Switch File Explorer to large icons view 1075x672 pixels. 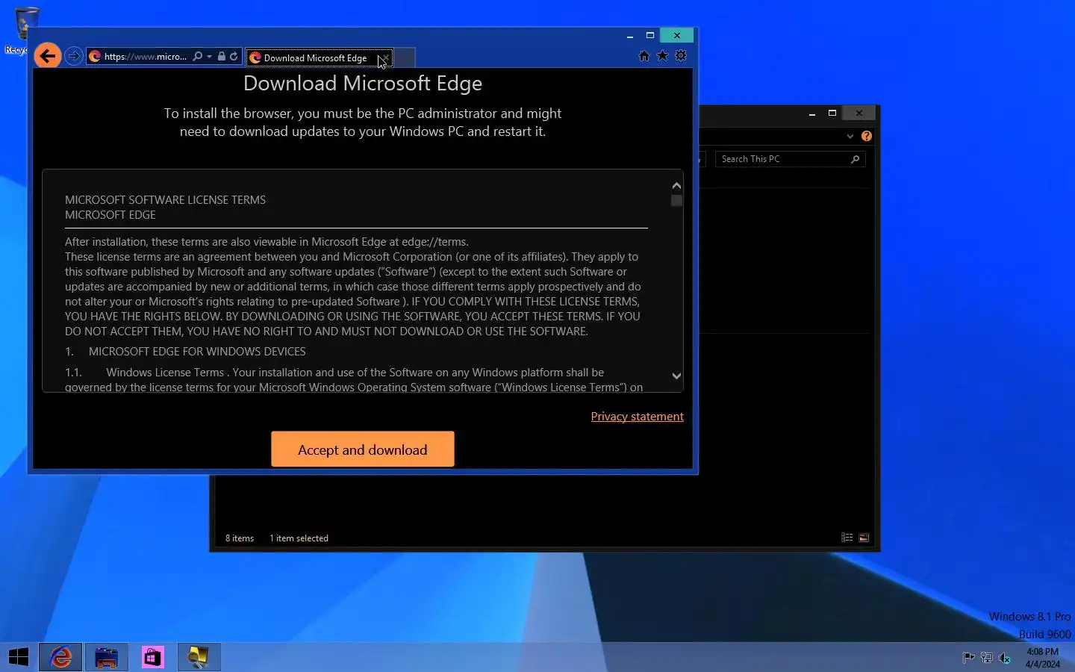(x=864, y=538)
